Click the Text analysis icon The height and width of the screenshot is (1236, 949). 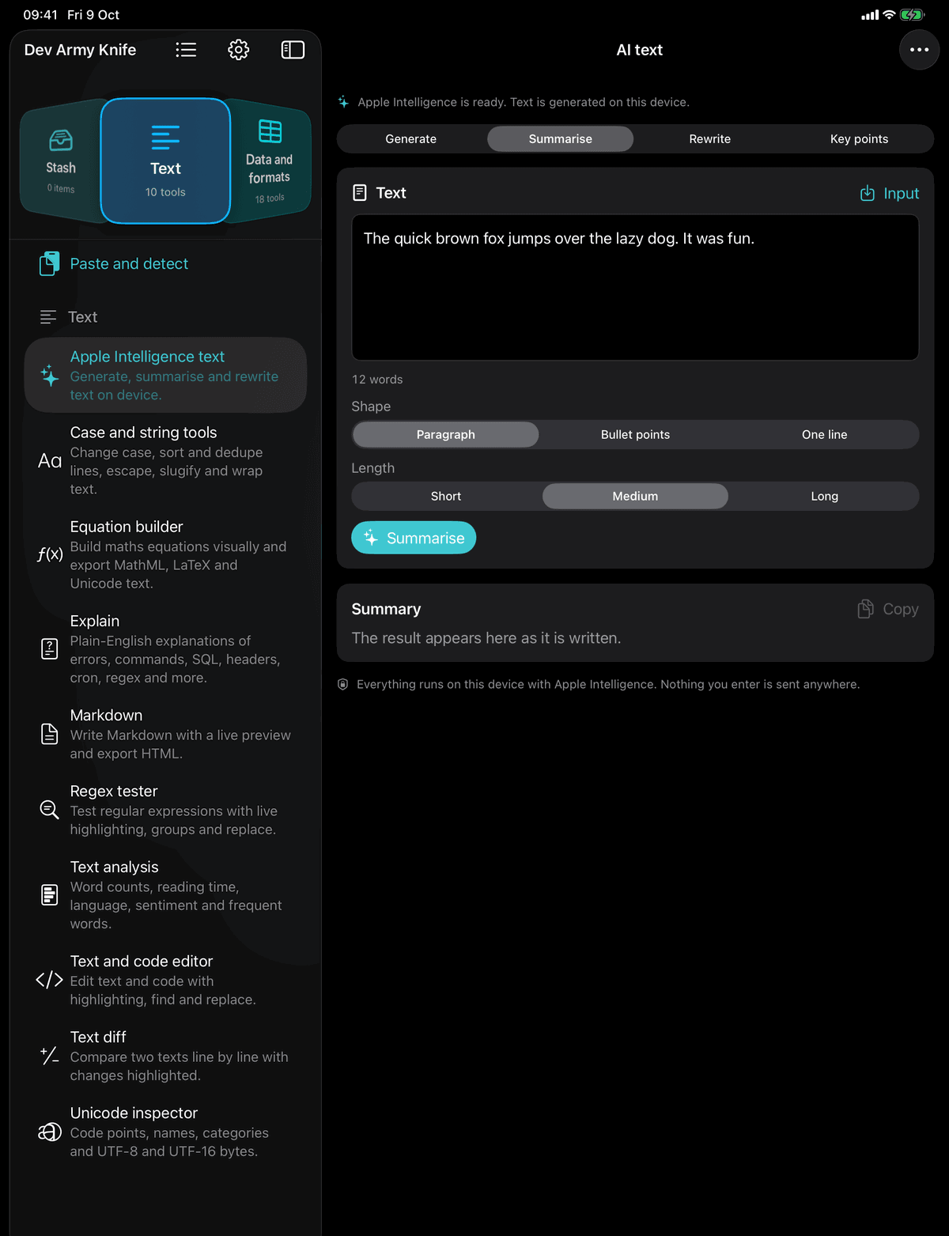point(49,895)
